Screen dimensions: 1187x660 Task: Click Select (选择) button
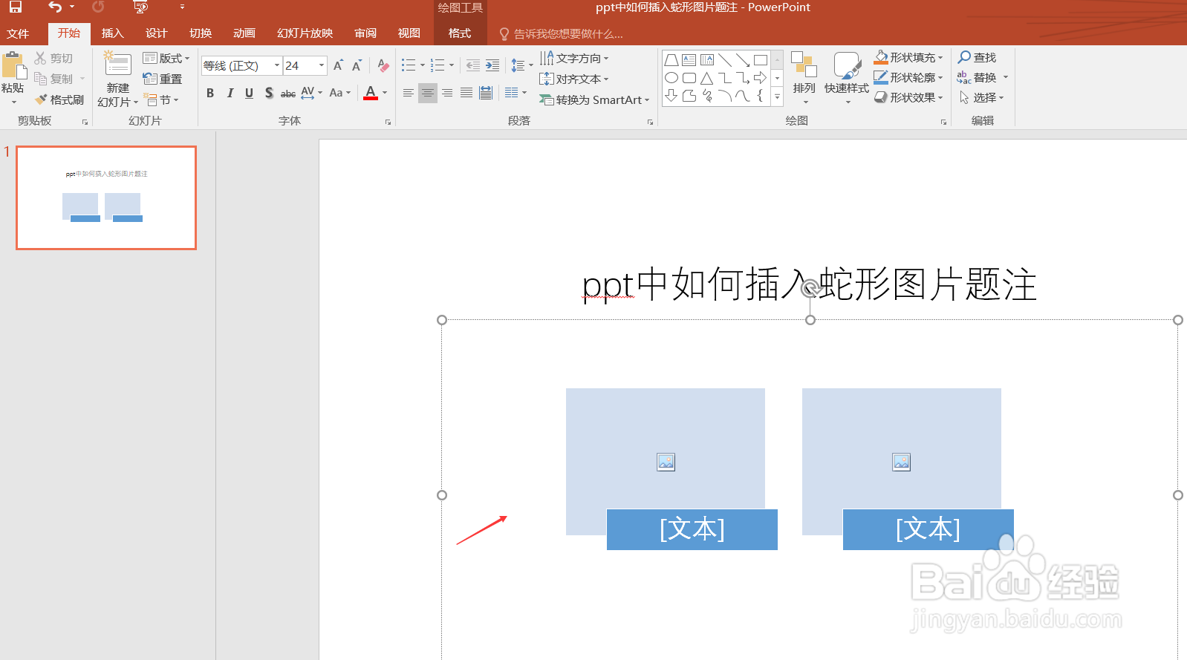coord(981,97)
